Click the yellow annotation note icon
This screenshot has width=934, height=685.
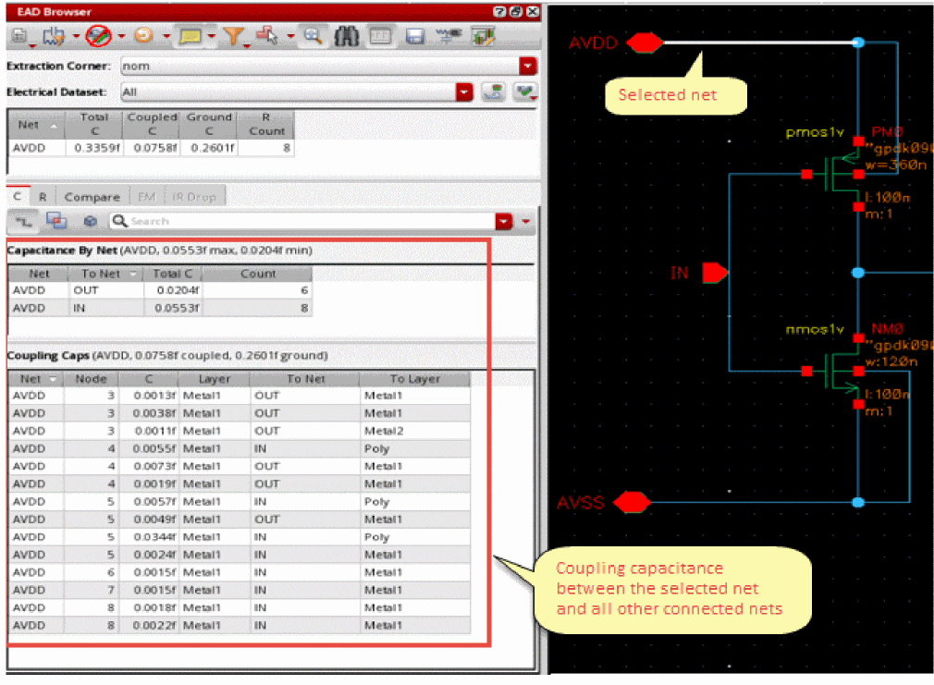click(x=190, y=37)
